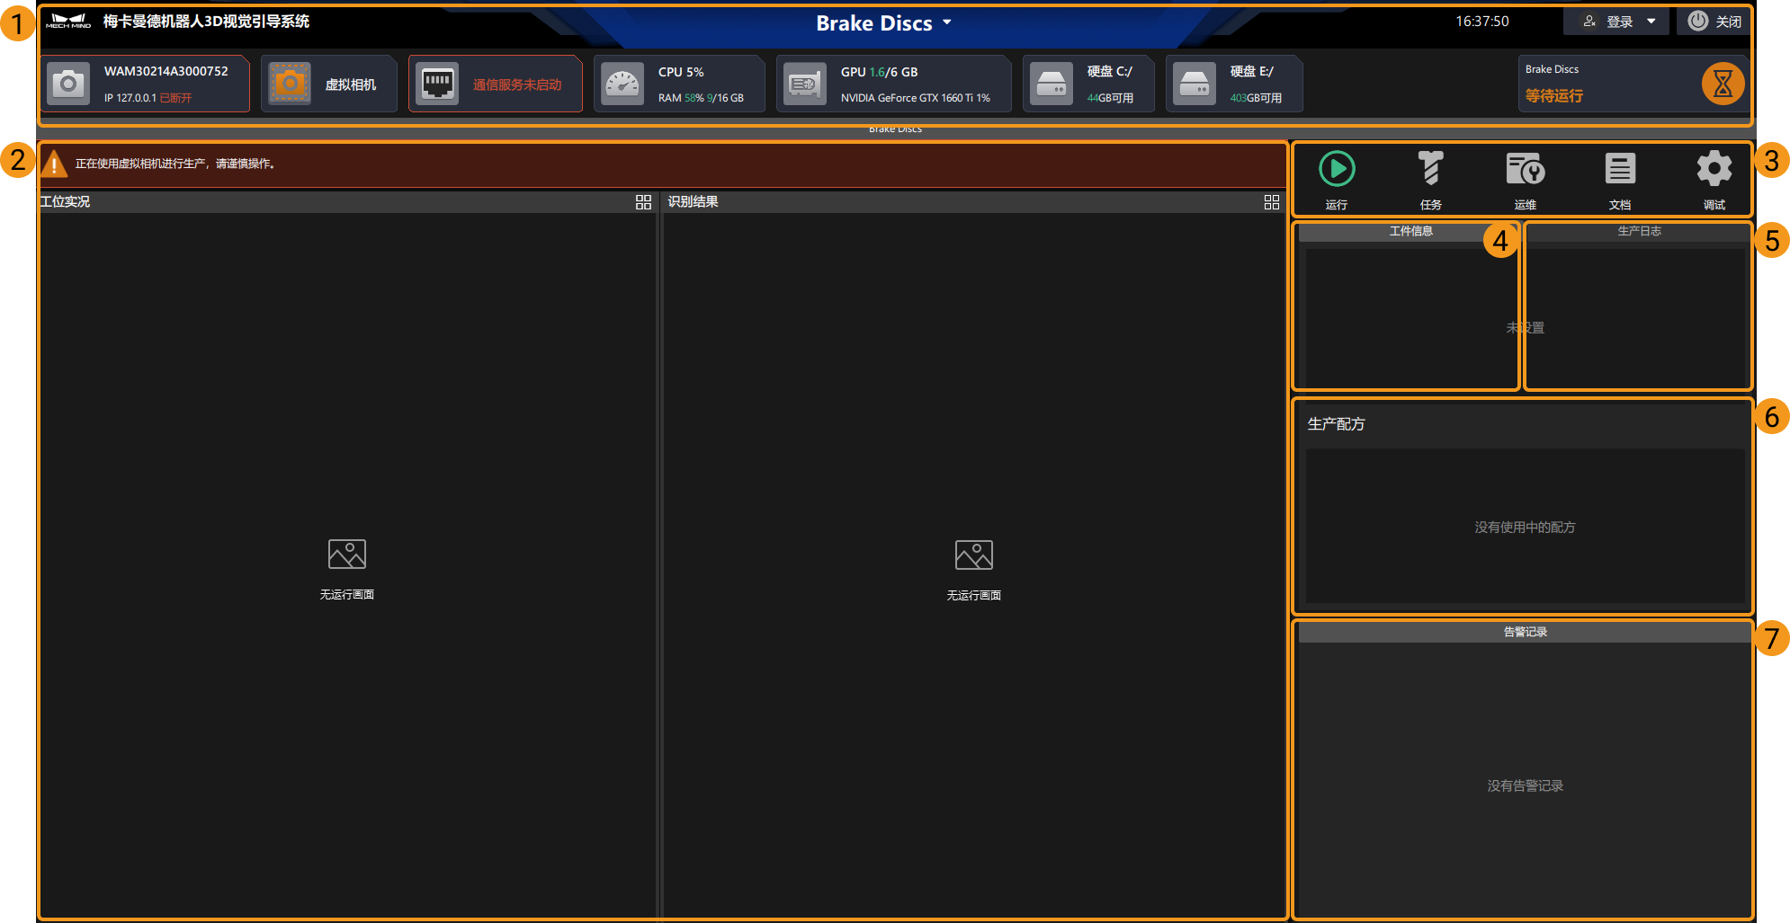Click the Mech-Mind logo at top left
Viewport: 1790px width, 923px height.
[x=68, y=22]
